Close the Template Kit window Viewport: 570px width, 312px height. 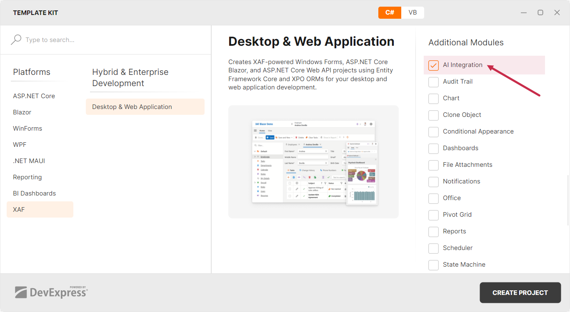[x=557, y=12]
